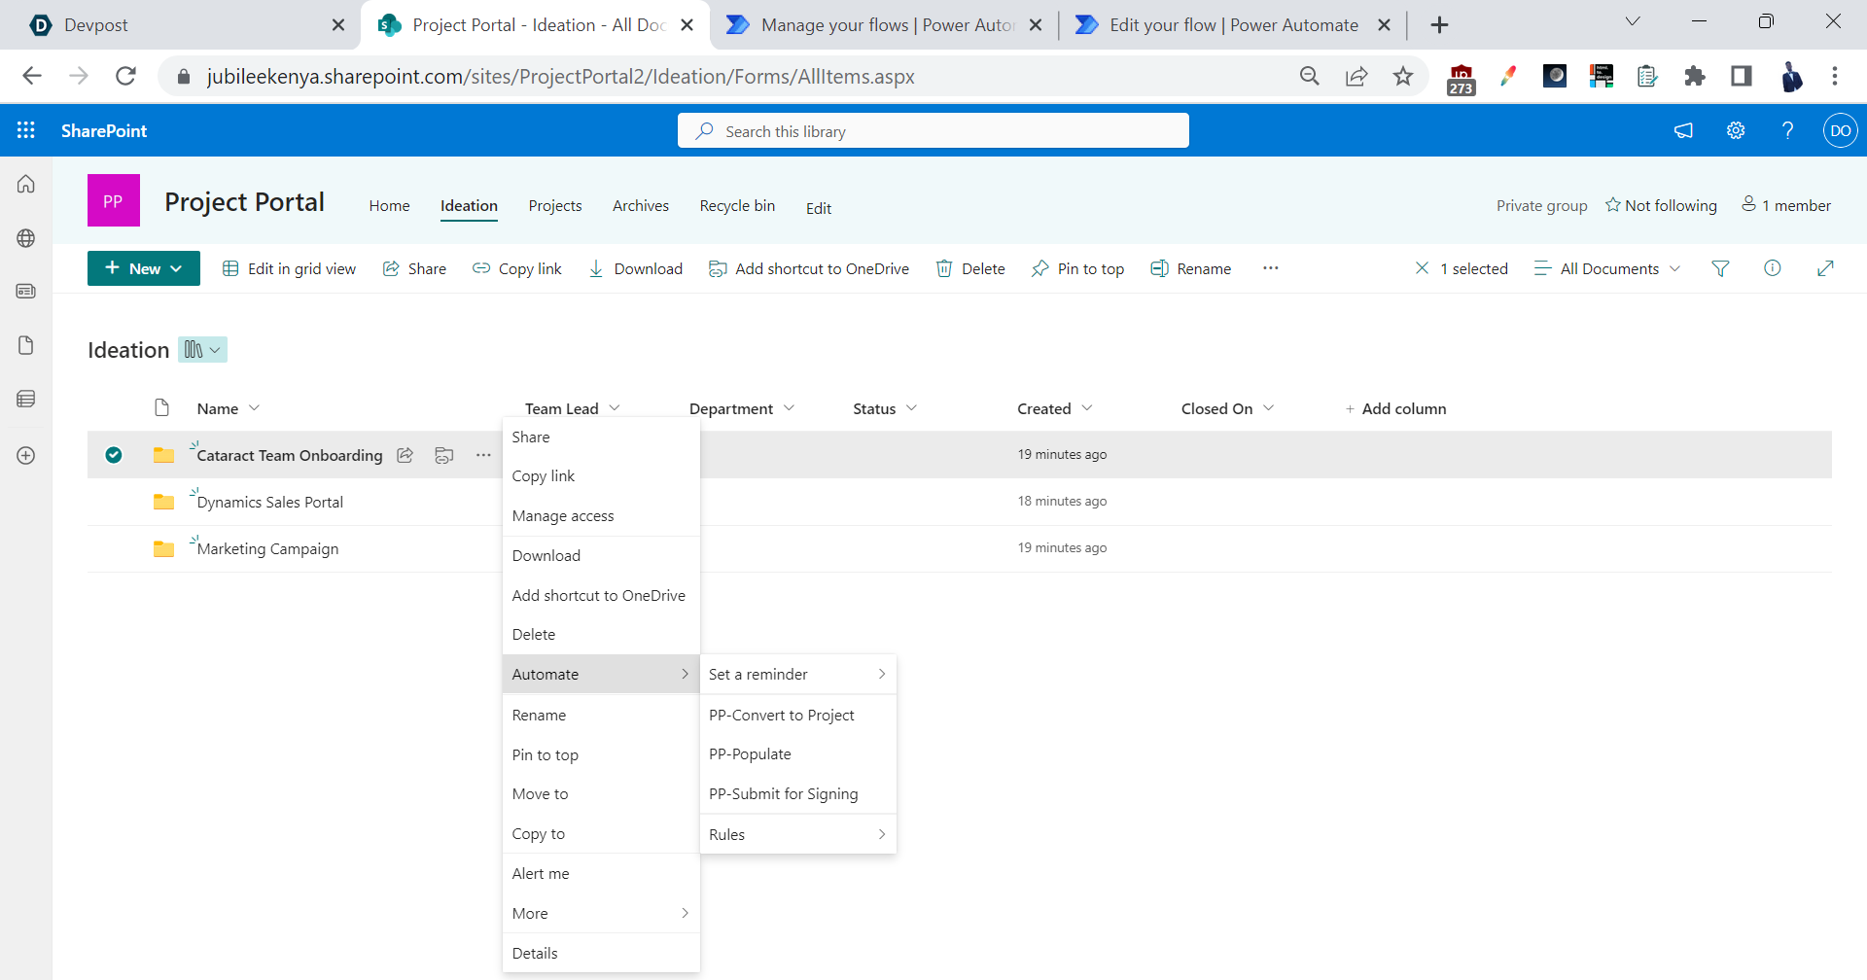The image size is (1867, 980).
Task: Open the Ideation library view switcher
Action: click(202, 350)
